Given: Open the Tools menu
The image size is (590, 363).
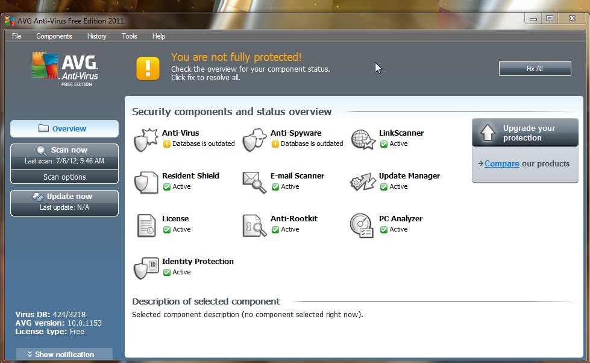Looking at the screenshot, I should [x=129, y=36].
